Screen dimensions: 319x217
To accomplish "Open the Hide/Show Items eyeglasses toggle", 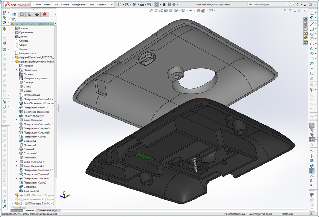I will pyautogui.click(x=191, y=11).
